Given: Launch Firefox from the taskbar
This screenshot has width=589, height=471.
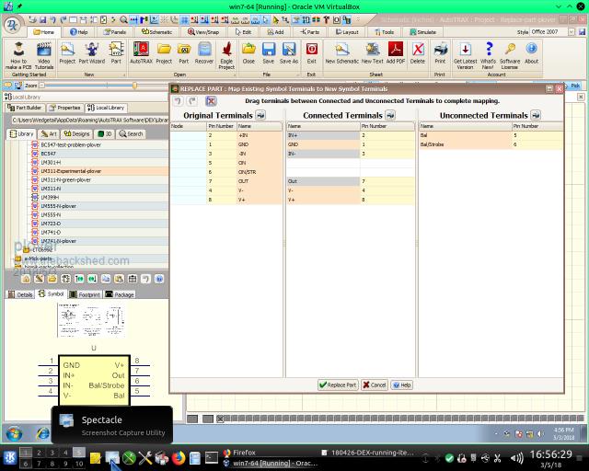Looking at the screenshot, I should (x=179, y=457).
